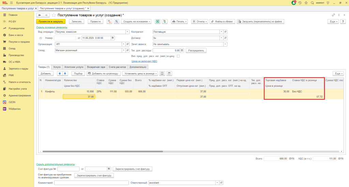349x187 pixels.
Task: Get a link to the document
Action: [333, 15]
